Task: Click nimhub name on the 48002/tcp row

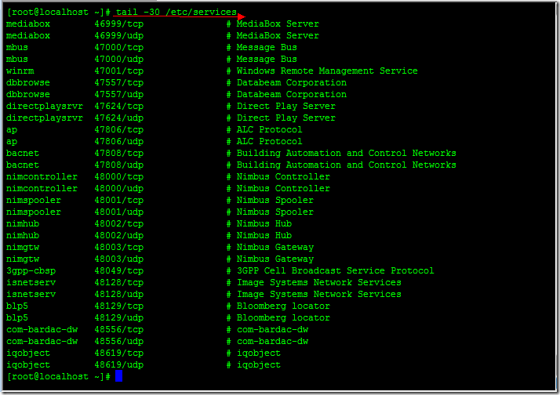Action: 23,224
